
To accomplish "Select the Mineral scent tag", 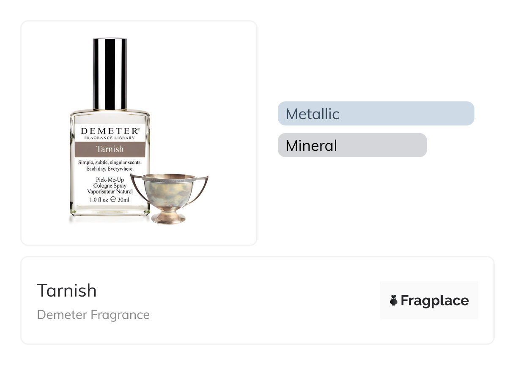I will (x=352, y=145).
